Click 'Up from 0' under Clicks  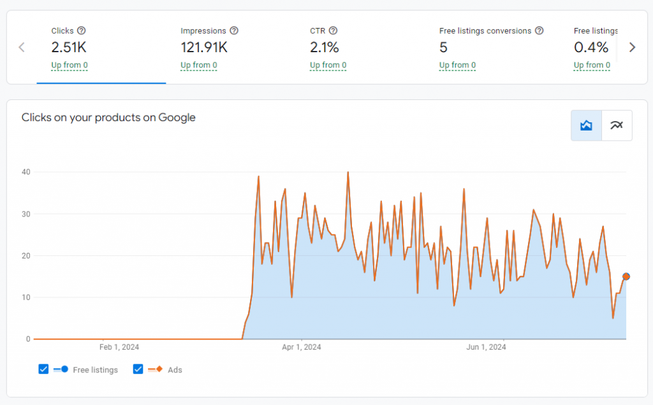coord(70,65)
